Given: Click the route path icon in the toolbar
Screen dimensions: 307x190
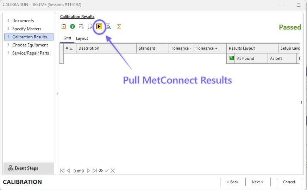Looking at the screenshot, I should pos(81,26).
